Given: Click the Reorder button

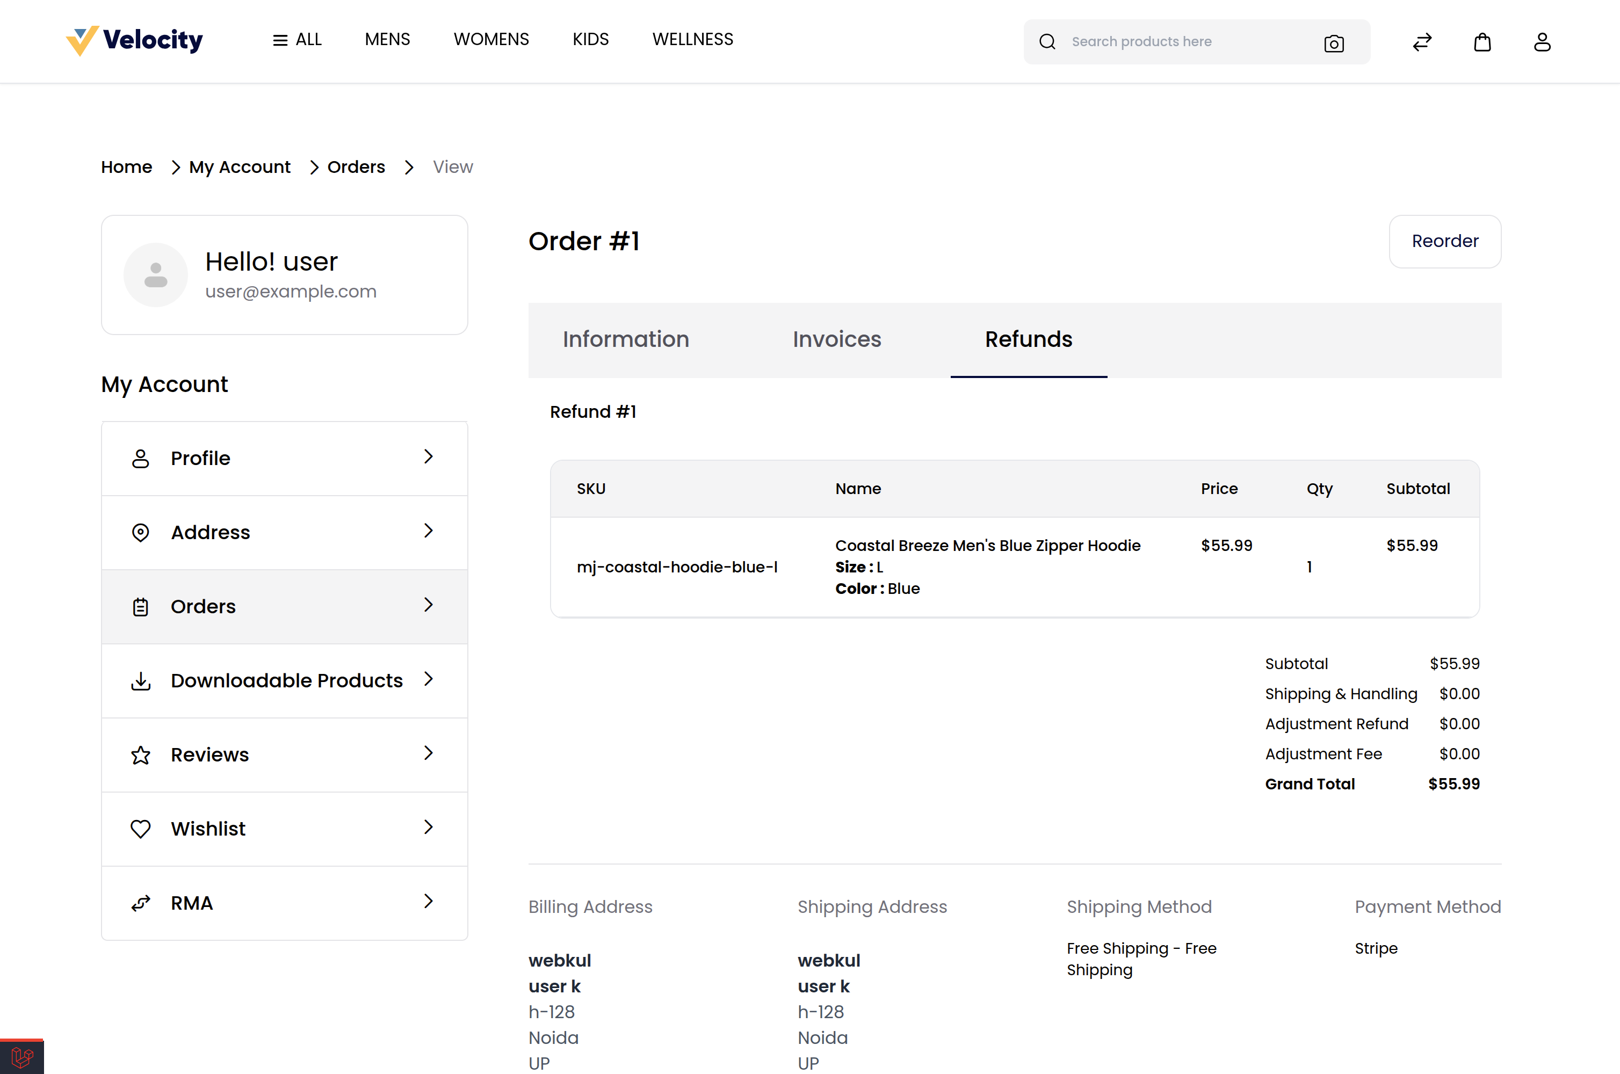Looking at the screenshot, I should tap(1445, 241).
